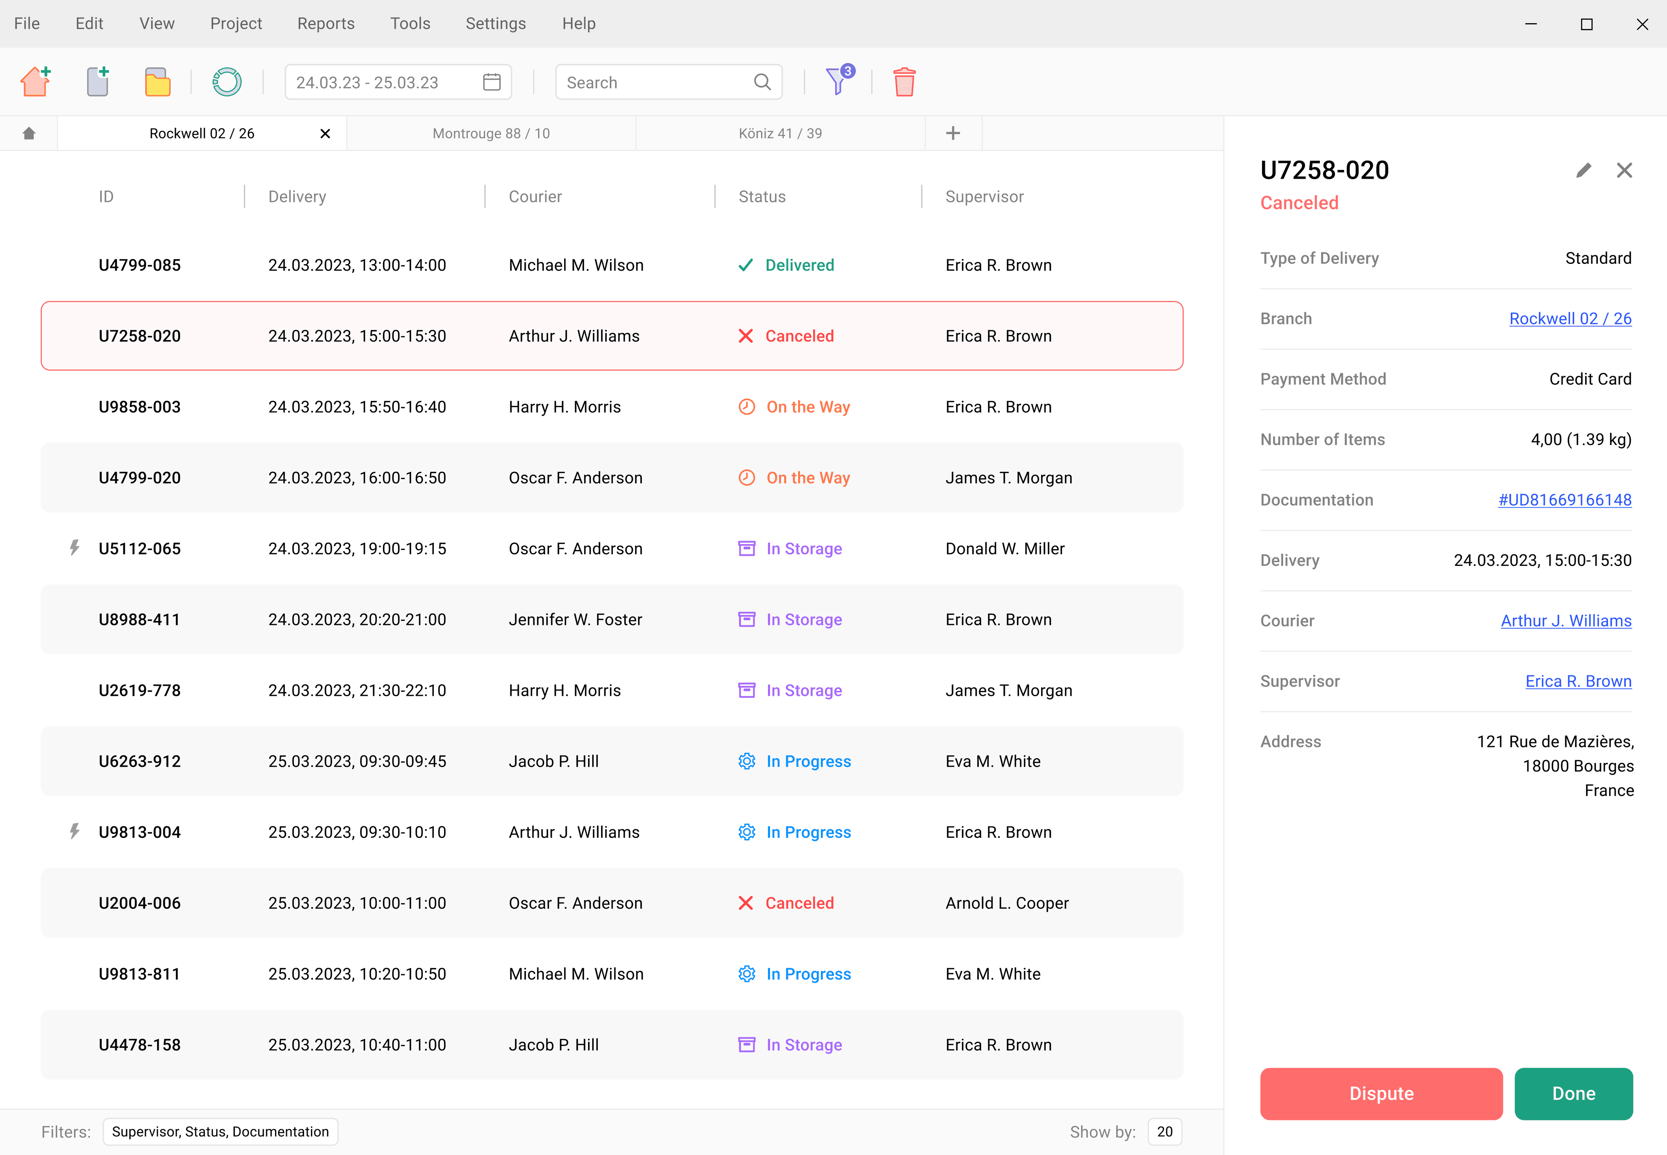
Task: Open the Settings menu
Action: pos(496,23)
